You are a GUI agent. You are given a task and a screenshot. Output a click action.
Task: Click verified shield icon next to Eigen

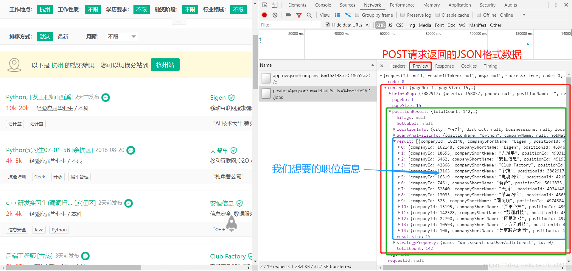click(231, 98)
